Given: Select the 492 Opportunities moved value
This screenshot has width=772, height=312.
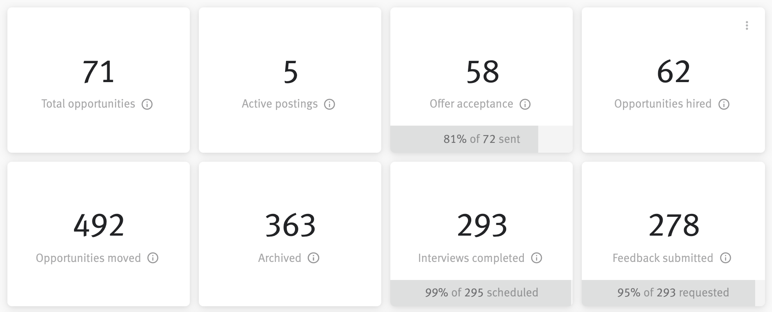Looking at the screenshot, I should coord(99,225).
